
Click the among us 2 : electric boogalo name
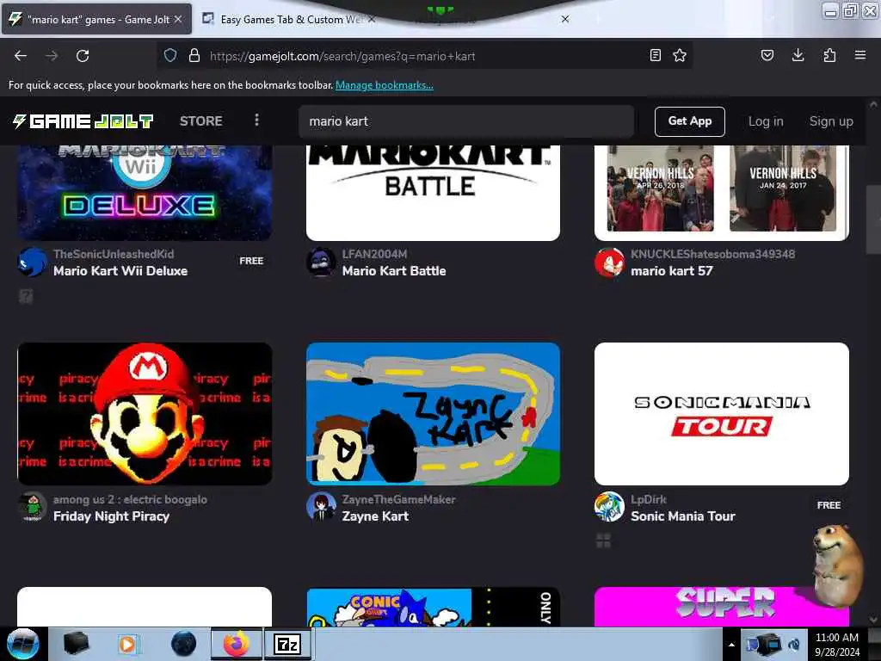click(x=130, y=499)
